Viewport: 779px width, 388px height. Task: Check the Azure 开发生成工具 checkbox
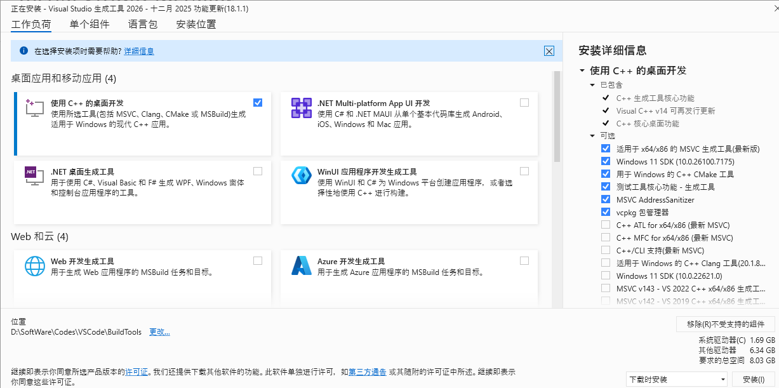[x=524, y=260]
